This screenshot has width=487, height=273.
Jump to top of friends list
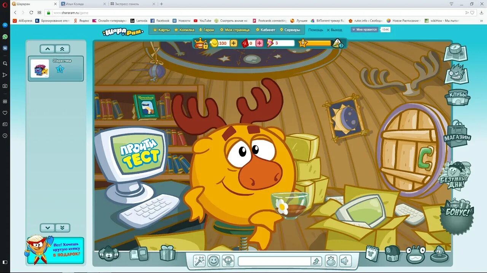pos(62,49)
